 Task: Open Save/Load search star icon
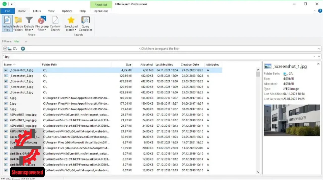coord(71,20)
